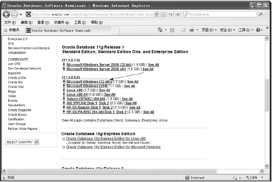Open the 帮助(H) menu
The height and width of the screenshot is (182, 272).
coord(97,22)
